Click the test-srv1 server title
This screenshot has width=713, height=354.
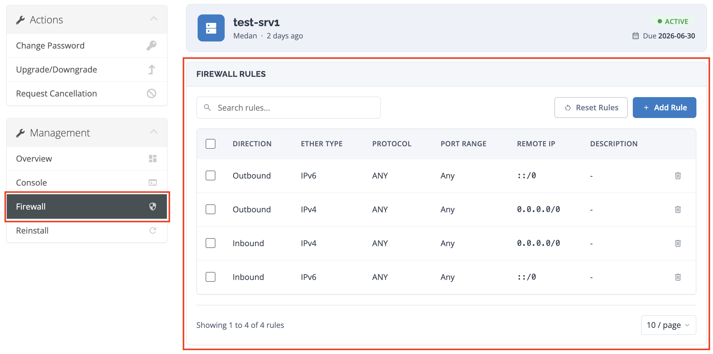[x=256, y=22]
